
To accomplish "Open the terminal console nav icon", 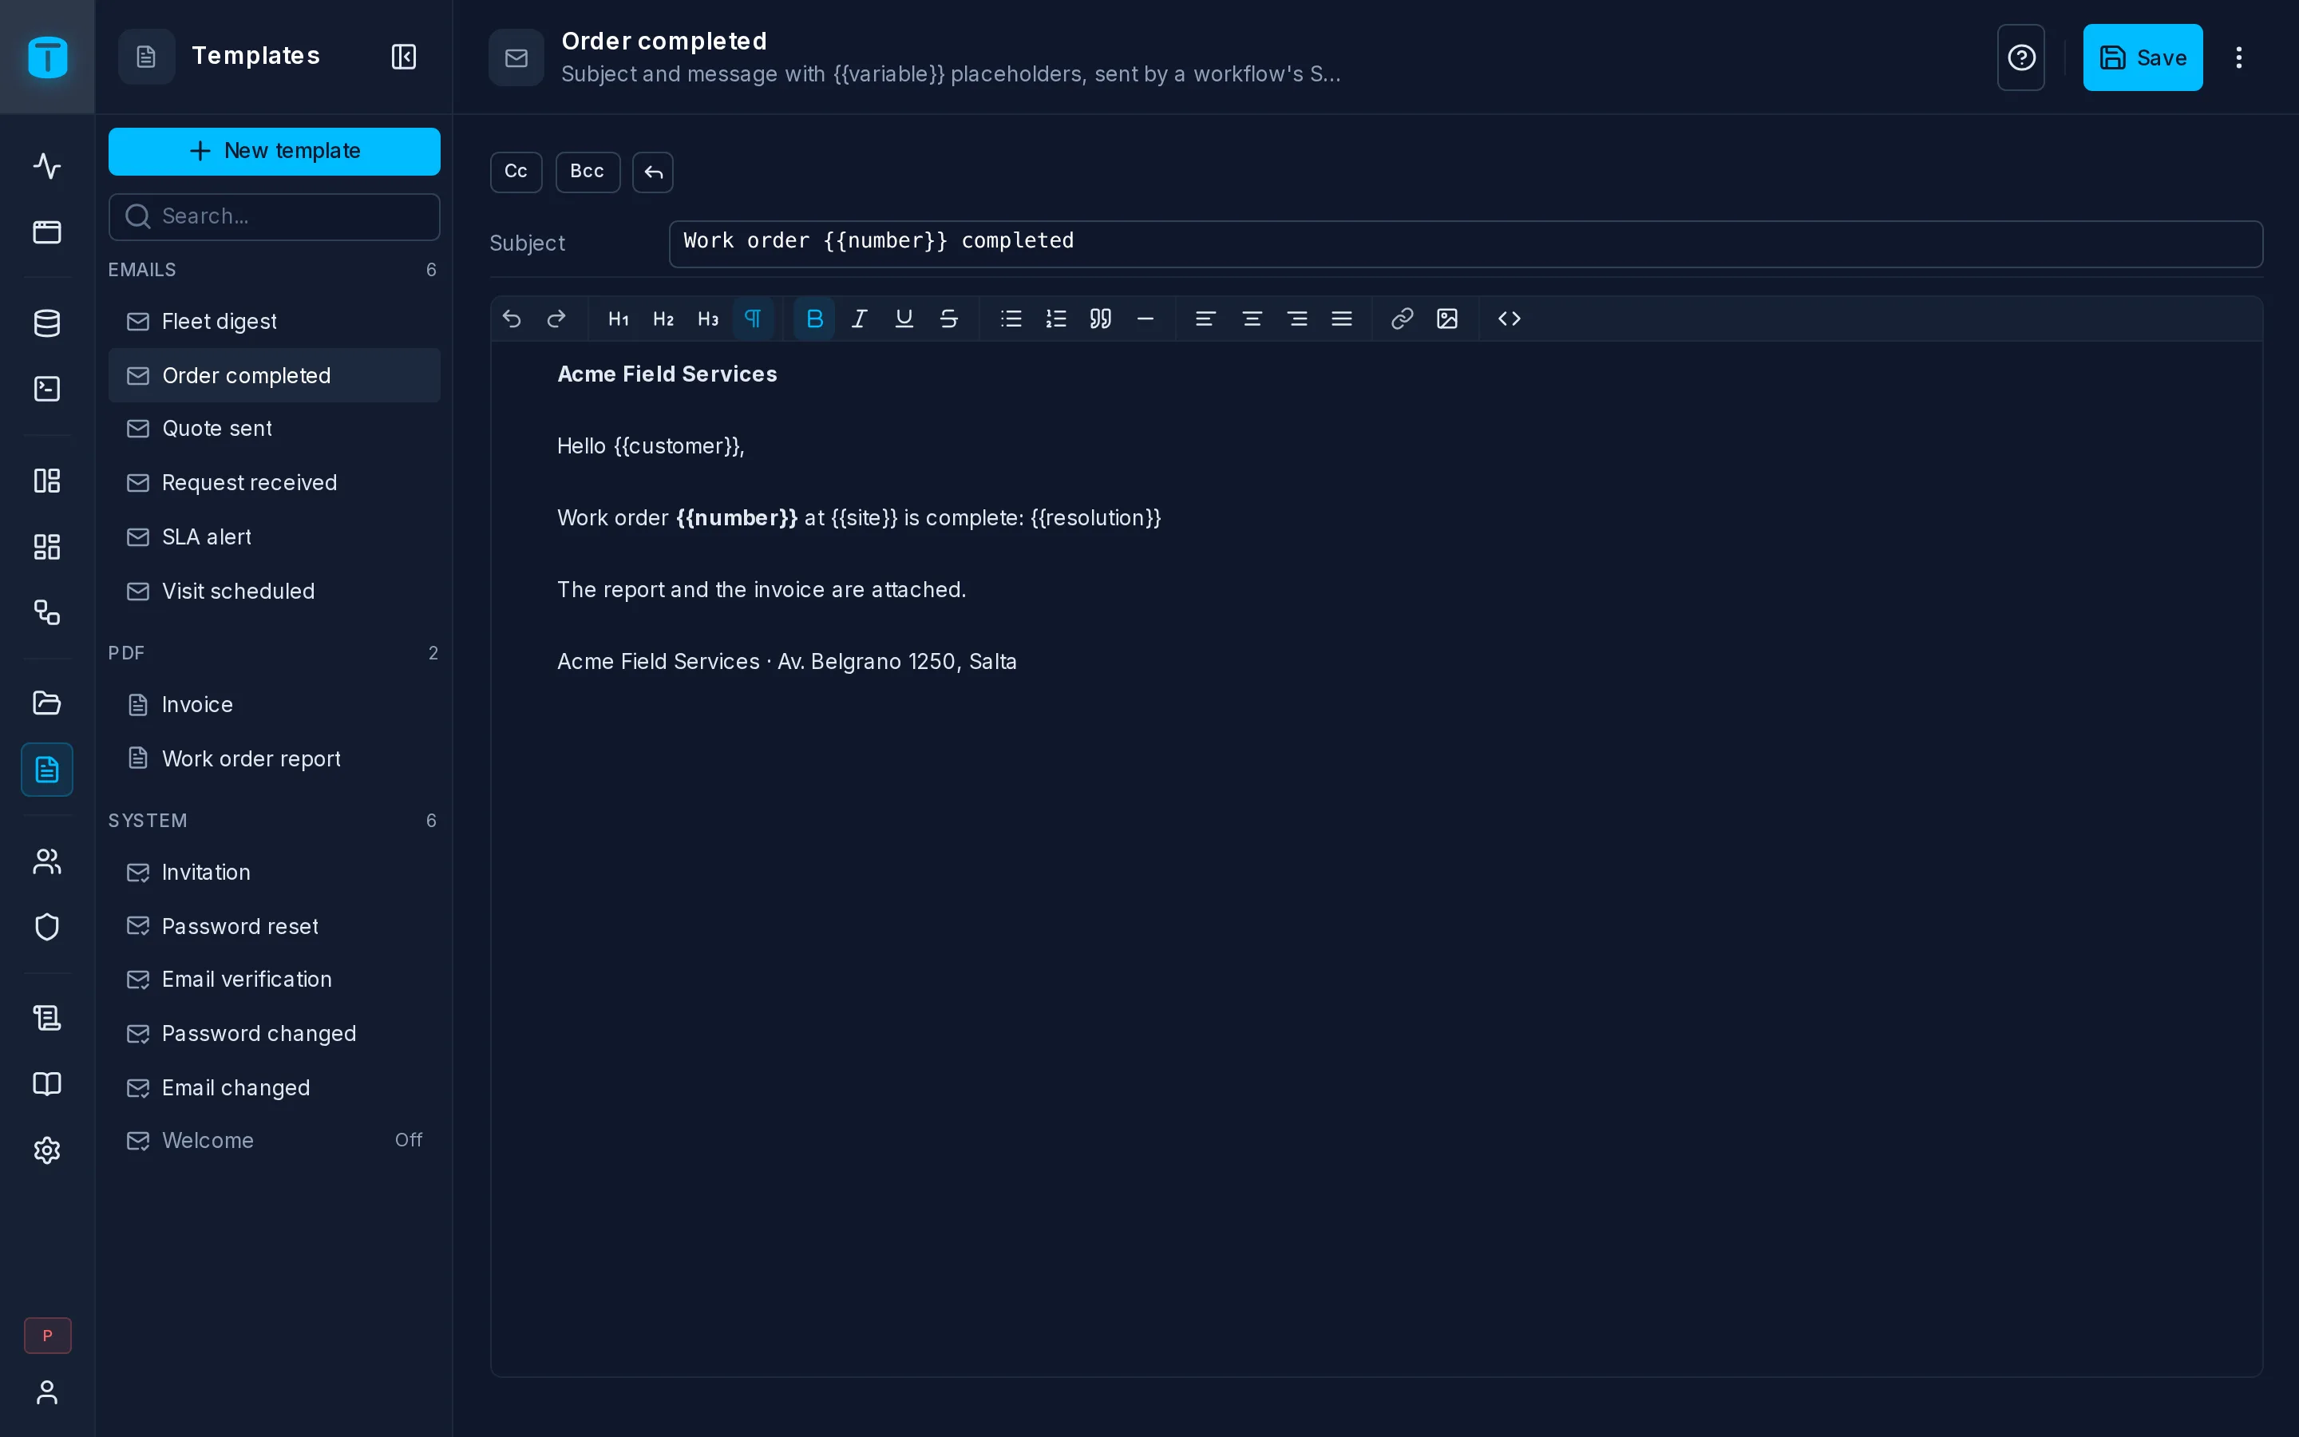I will pos(46,389).
